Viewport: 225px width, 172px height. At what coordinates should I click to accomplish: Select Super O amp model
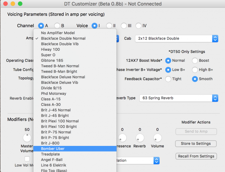(75, 55)
